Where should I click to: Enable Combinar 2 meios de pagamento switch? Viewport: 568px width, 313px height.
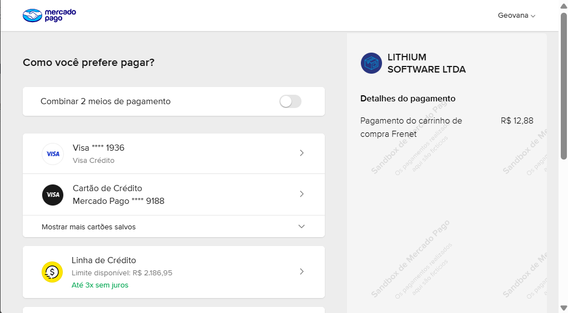click(290, 101)
